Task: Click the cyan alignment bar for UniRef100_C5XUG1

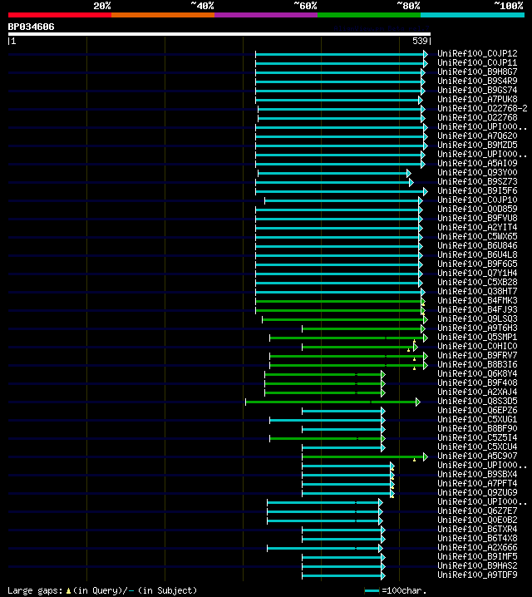Action: tap(328, 420)
